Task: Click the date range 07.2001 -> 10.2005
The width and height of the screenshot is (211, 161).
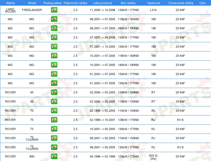Action: pos(103,47)
